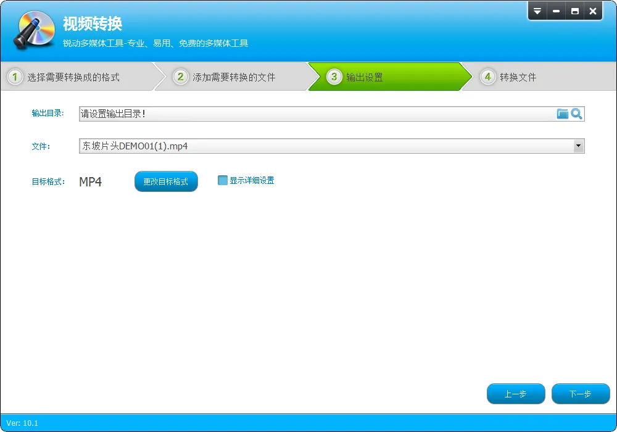This screenshot has height=432, width=617.
Task: Click the 上一步 button
Action: coord(516,394)
